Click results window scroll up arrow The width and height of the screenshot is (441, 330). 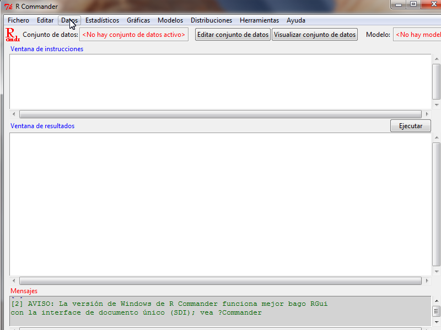click(437, 137)
